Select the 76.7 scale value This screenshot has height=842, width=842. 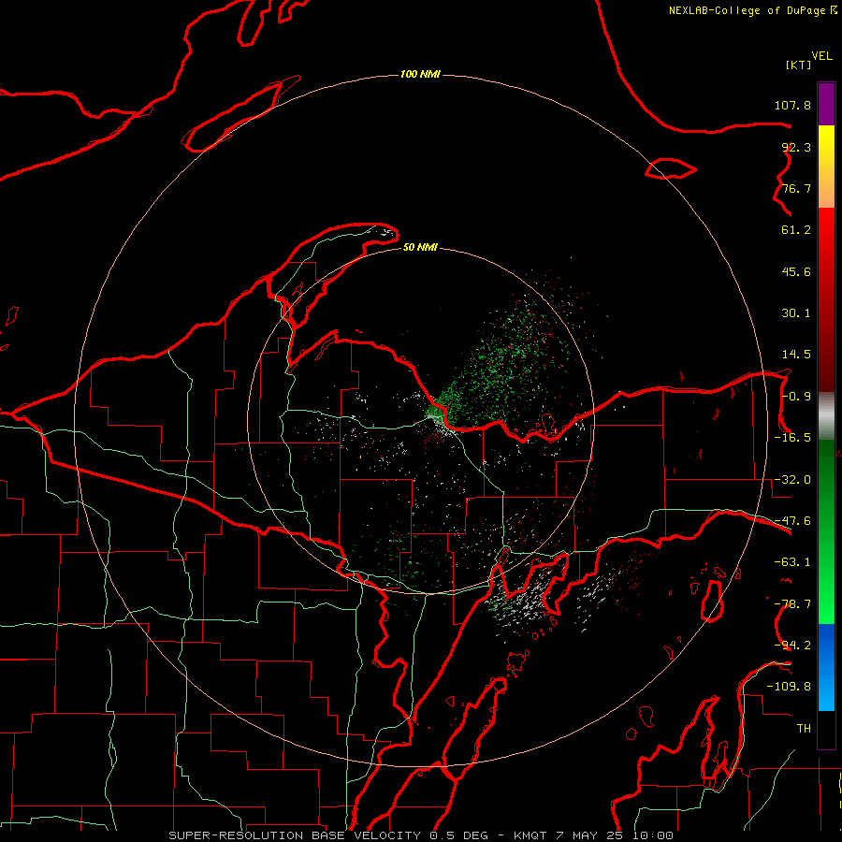796,188
